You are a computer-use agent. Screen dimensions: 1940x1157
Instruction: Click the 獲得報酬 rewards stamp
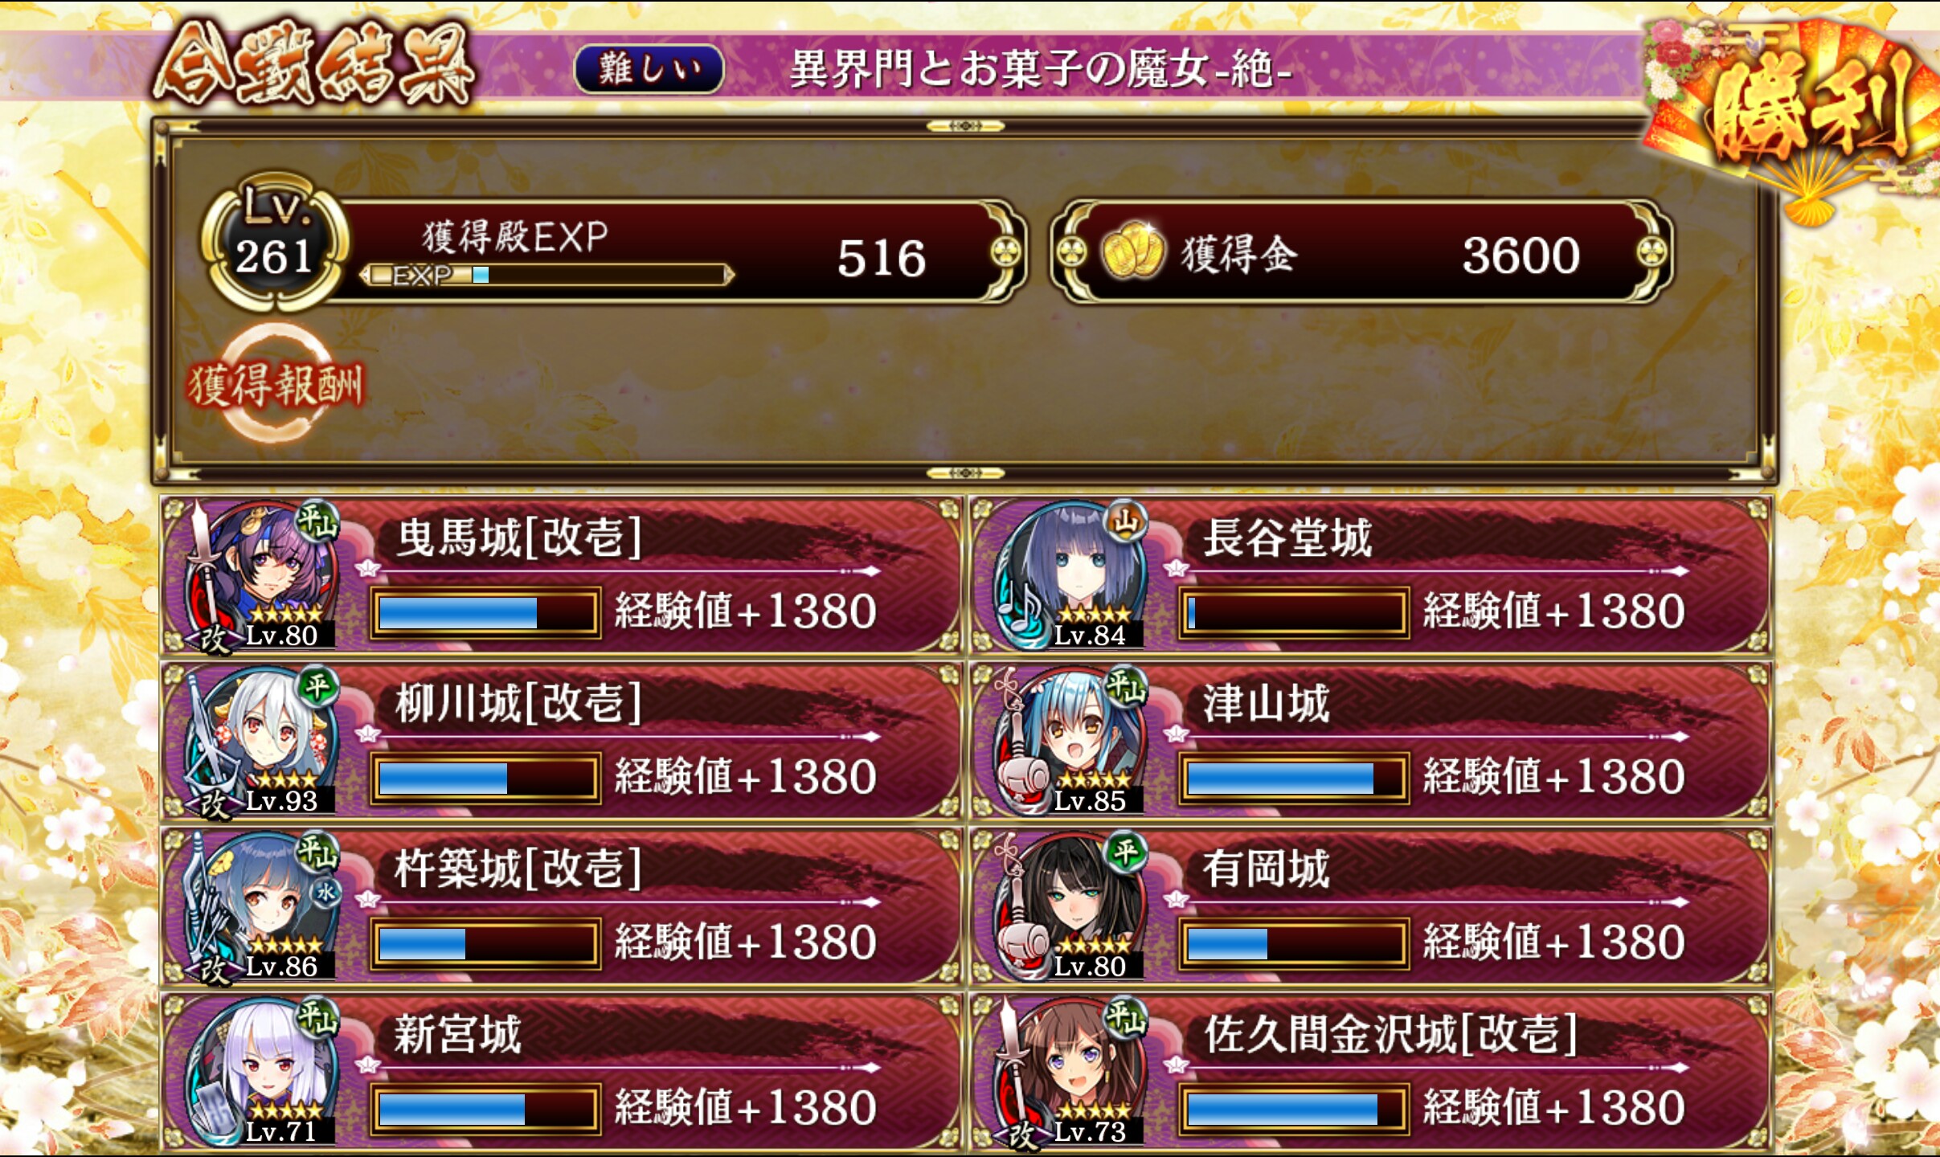pyautogui.click(x=275, y=384)
